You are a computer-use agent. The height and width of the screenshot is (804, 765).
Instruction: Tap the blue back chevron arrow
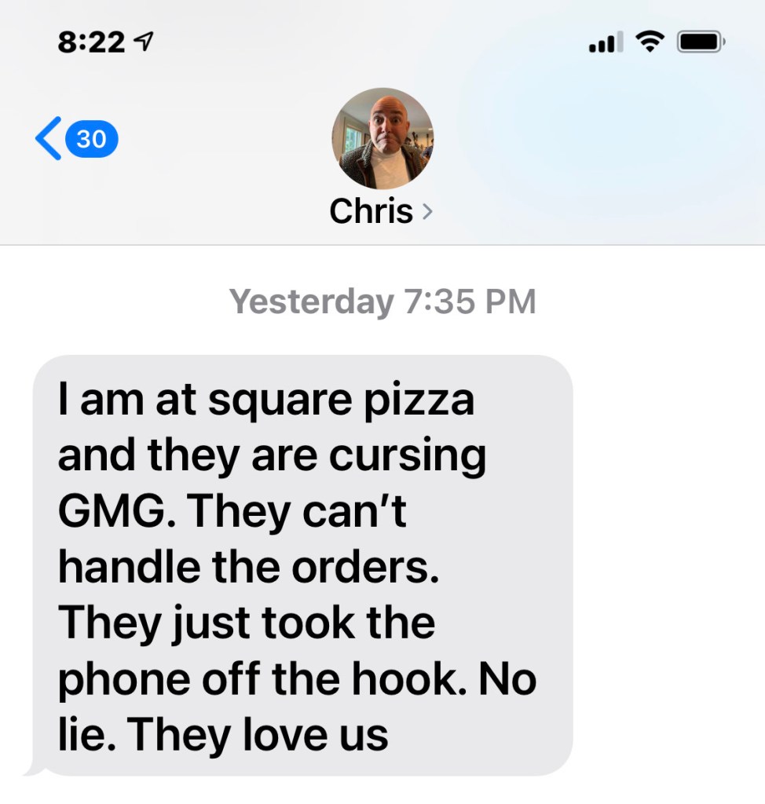(48, 138)
